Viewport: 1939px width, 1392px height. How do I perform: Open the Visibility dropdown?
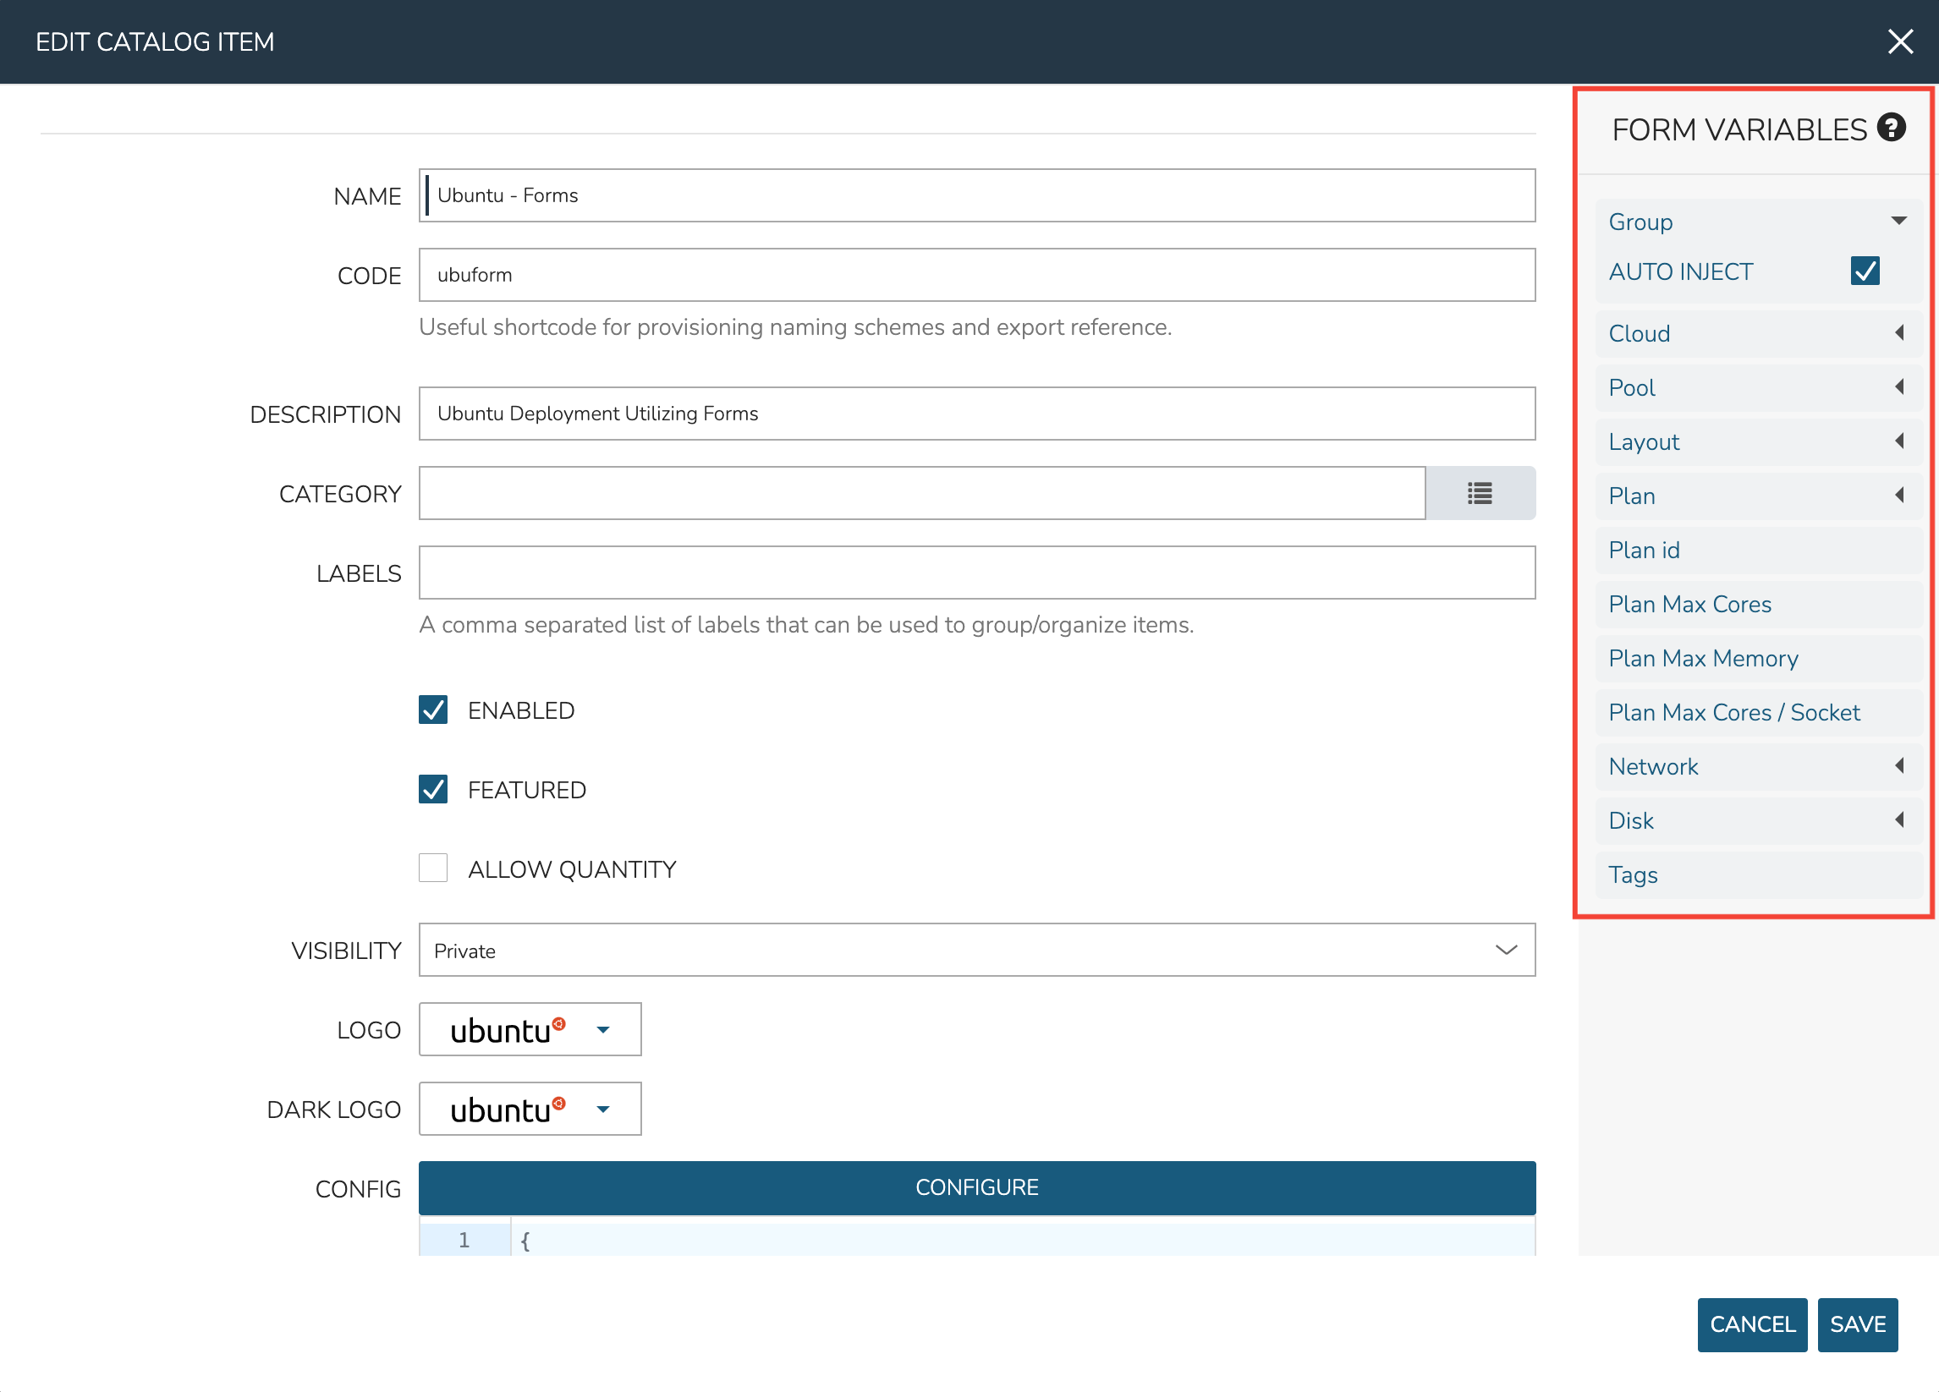click(976, 951)
